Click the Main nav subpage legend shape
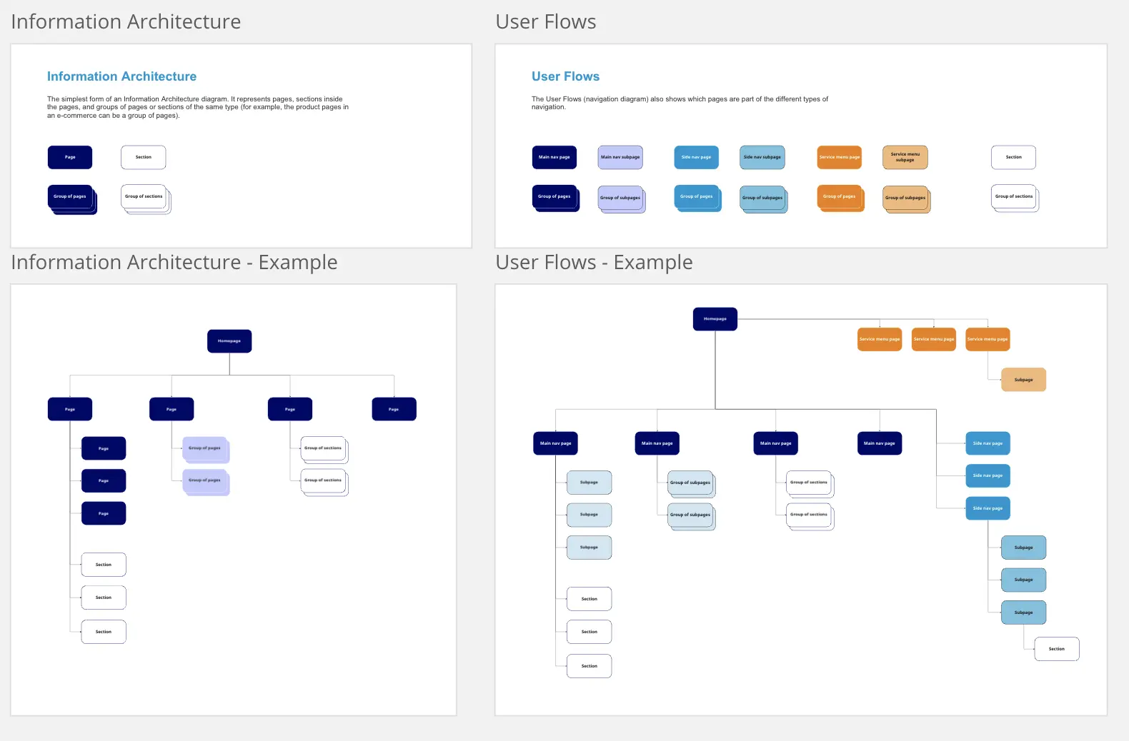1129x741 pixels. (x=620, y=157)
